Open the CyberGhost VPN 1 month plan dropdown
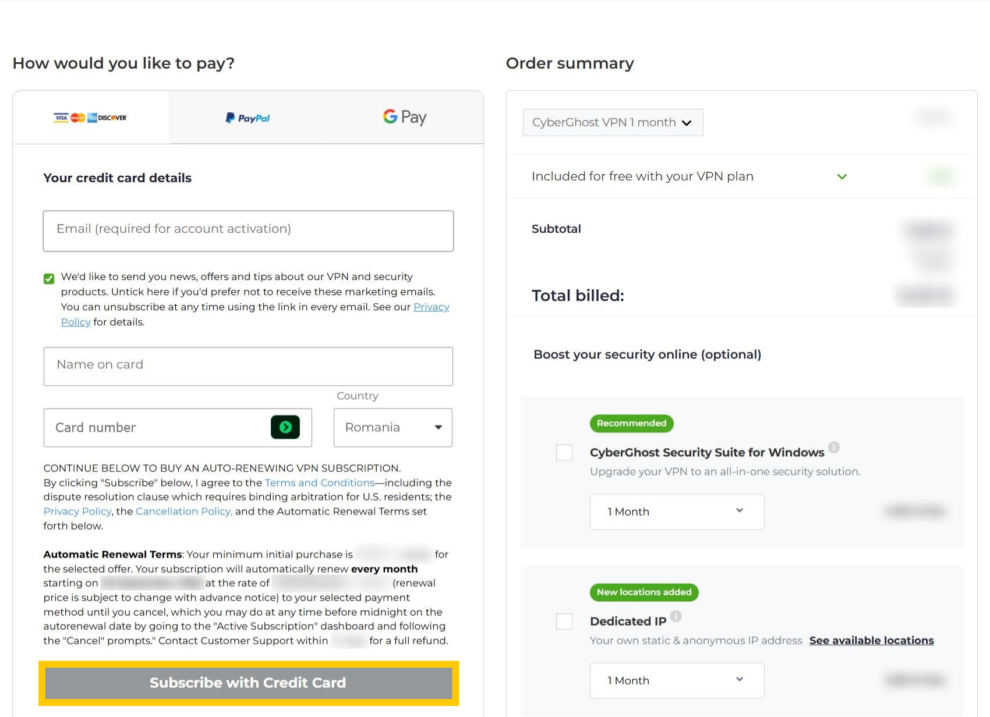The width and height of the screenshot is (990, 717). (613, 122)
